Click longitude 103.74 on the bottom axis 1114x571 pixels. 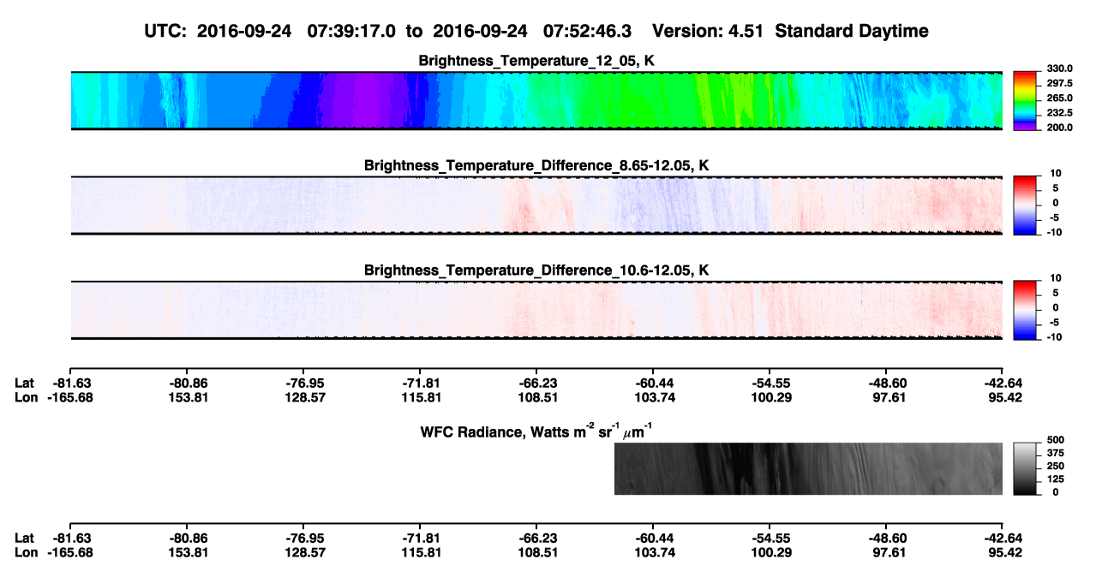tap(653, 552)
